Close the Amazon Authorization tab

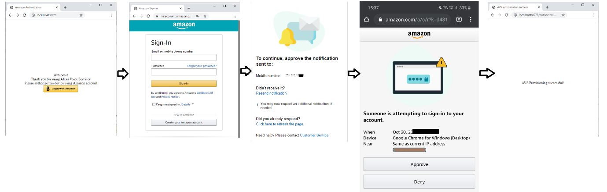click(x=58, y=7)
